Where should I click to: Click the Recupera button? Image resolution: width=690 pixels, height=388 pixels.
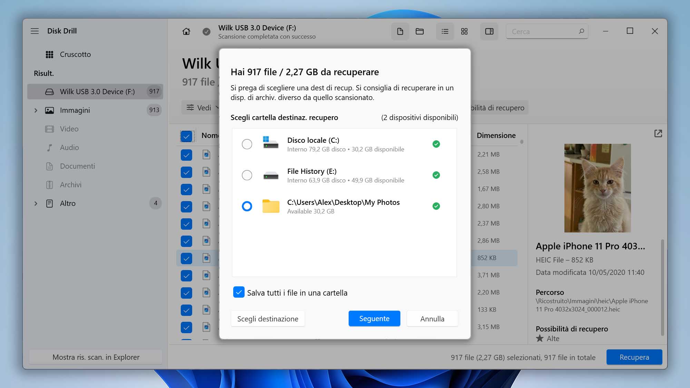(634, 357)
